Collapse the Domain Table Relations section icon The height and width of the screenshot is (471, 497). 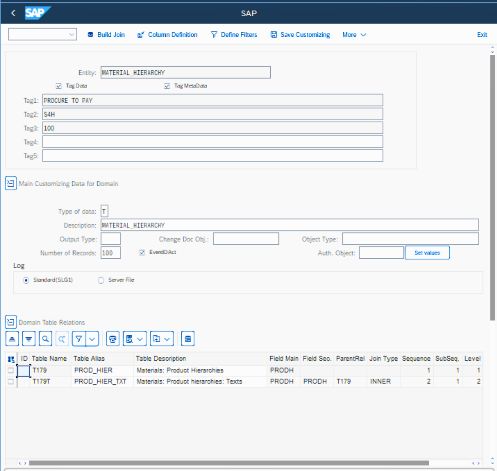click(x=11, y=322)
